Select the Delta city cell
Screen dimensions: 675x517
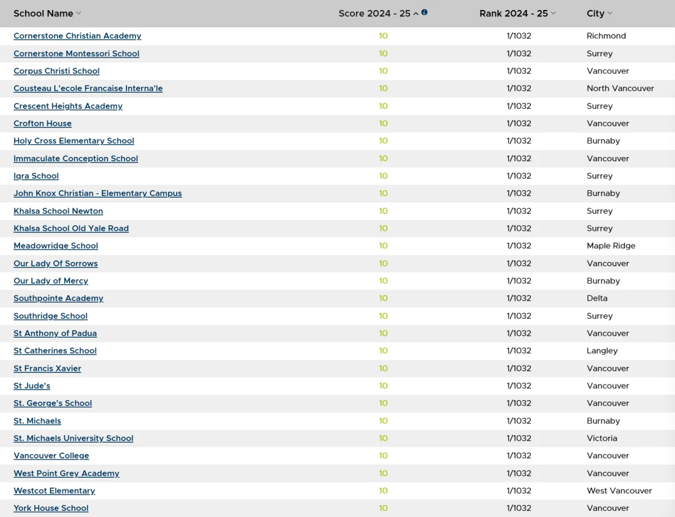(x=597, y=298)
